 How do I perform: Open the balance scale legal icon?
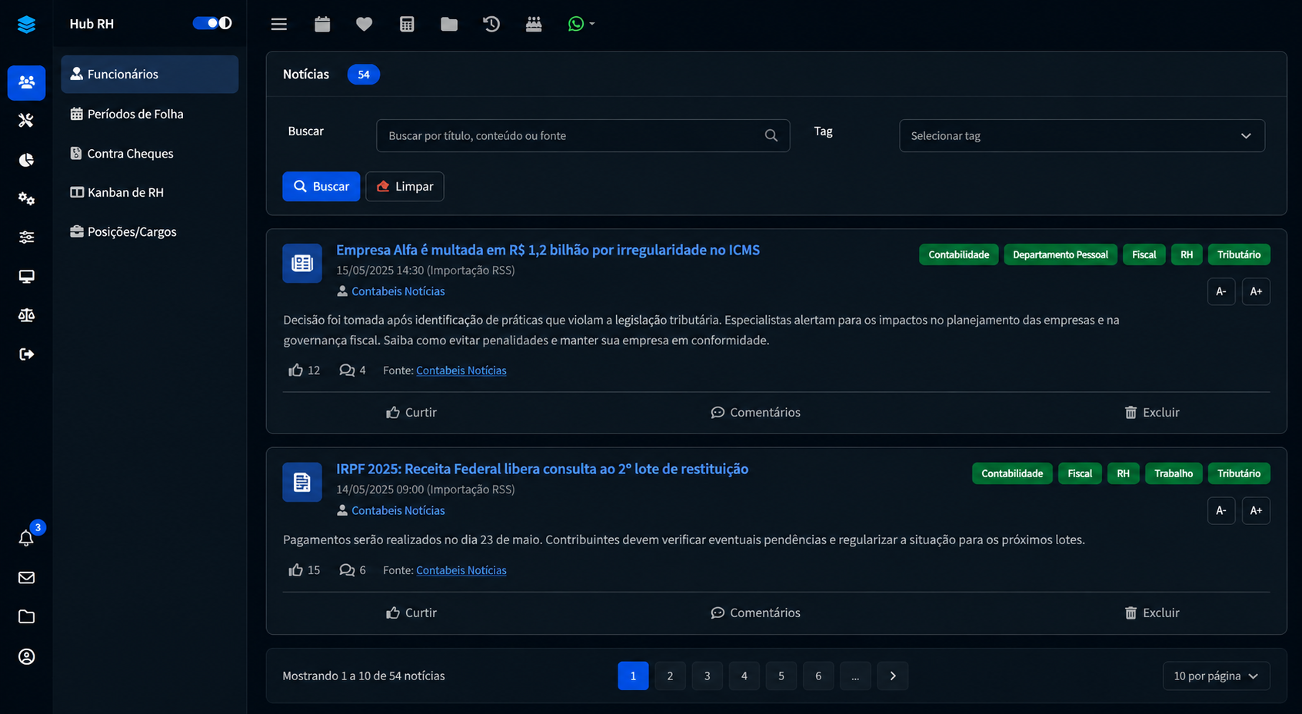click(26, 315)
